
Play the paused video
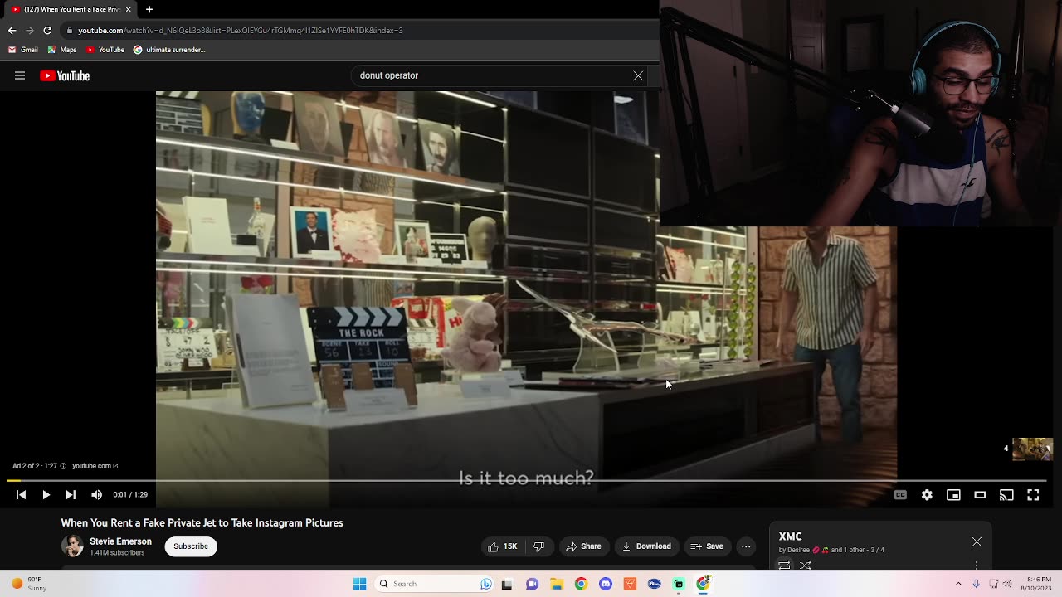tap(46, 495)
